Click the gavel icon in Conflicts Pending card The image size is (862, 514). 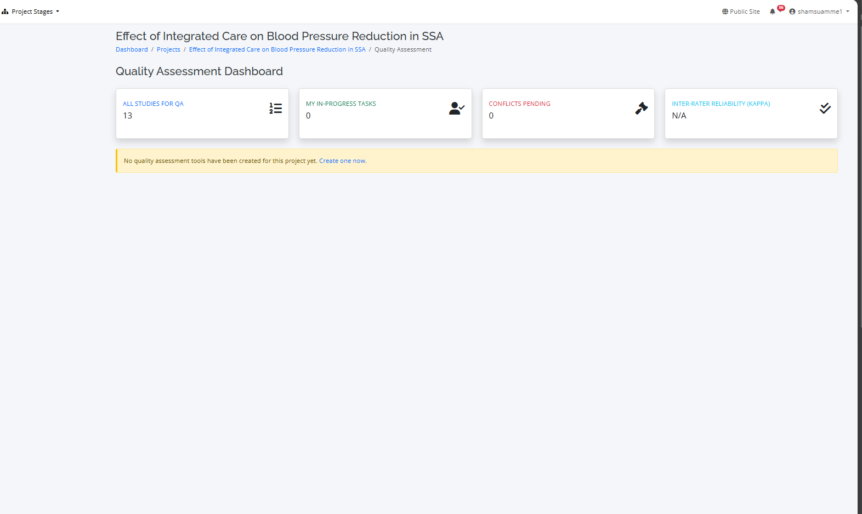(x=641, y=109)
